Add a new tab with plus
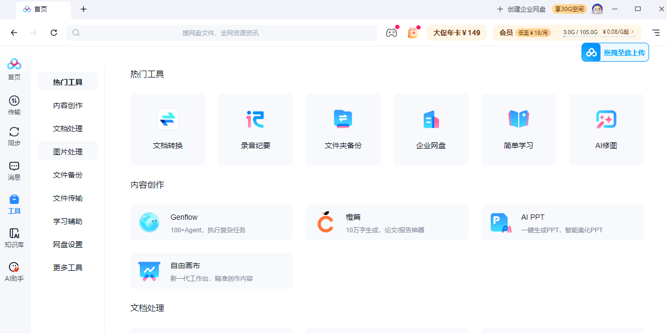The width and height of the screenshot is (667, 333). [x=83, y=9]
